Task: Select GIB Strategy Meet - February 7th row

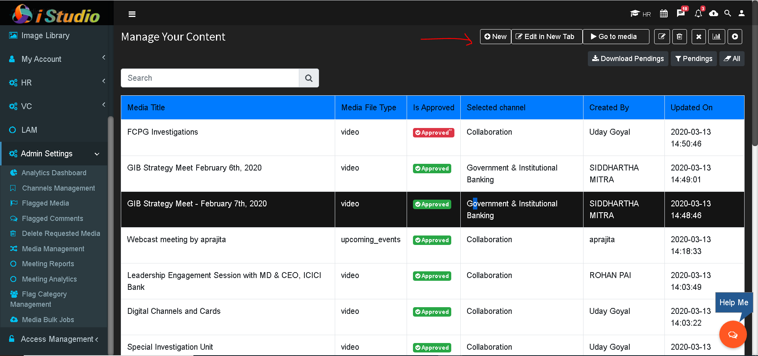Action: (433, 210)
